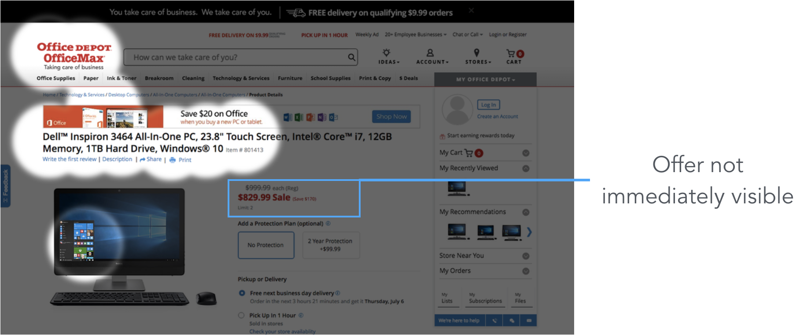Select Free next business day delivery
Viewport: 800px width, 335px height.
pyautogui.click(x=242, y=293)
